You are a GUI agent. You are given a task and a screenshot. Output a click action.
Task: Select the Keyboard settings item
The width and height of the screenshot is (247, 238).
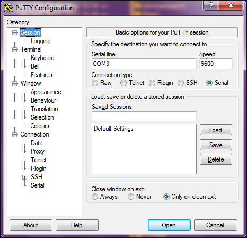pyautogui.click(x=42, y=58)
